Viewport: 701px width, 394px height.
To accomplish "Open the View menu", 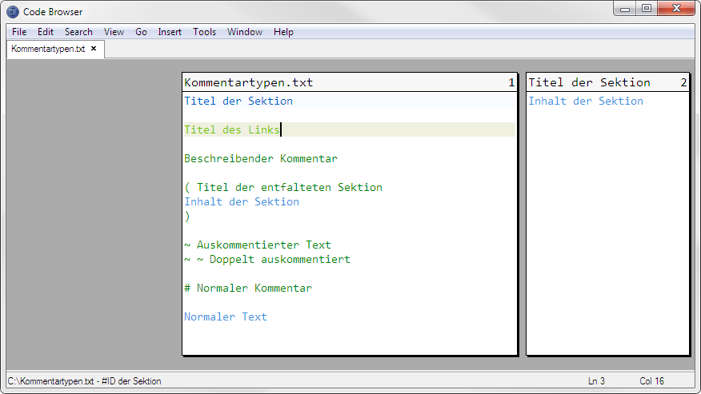I will (x=114, y=32).
